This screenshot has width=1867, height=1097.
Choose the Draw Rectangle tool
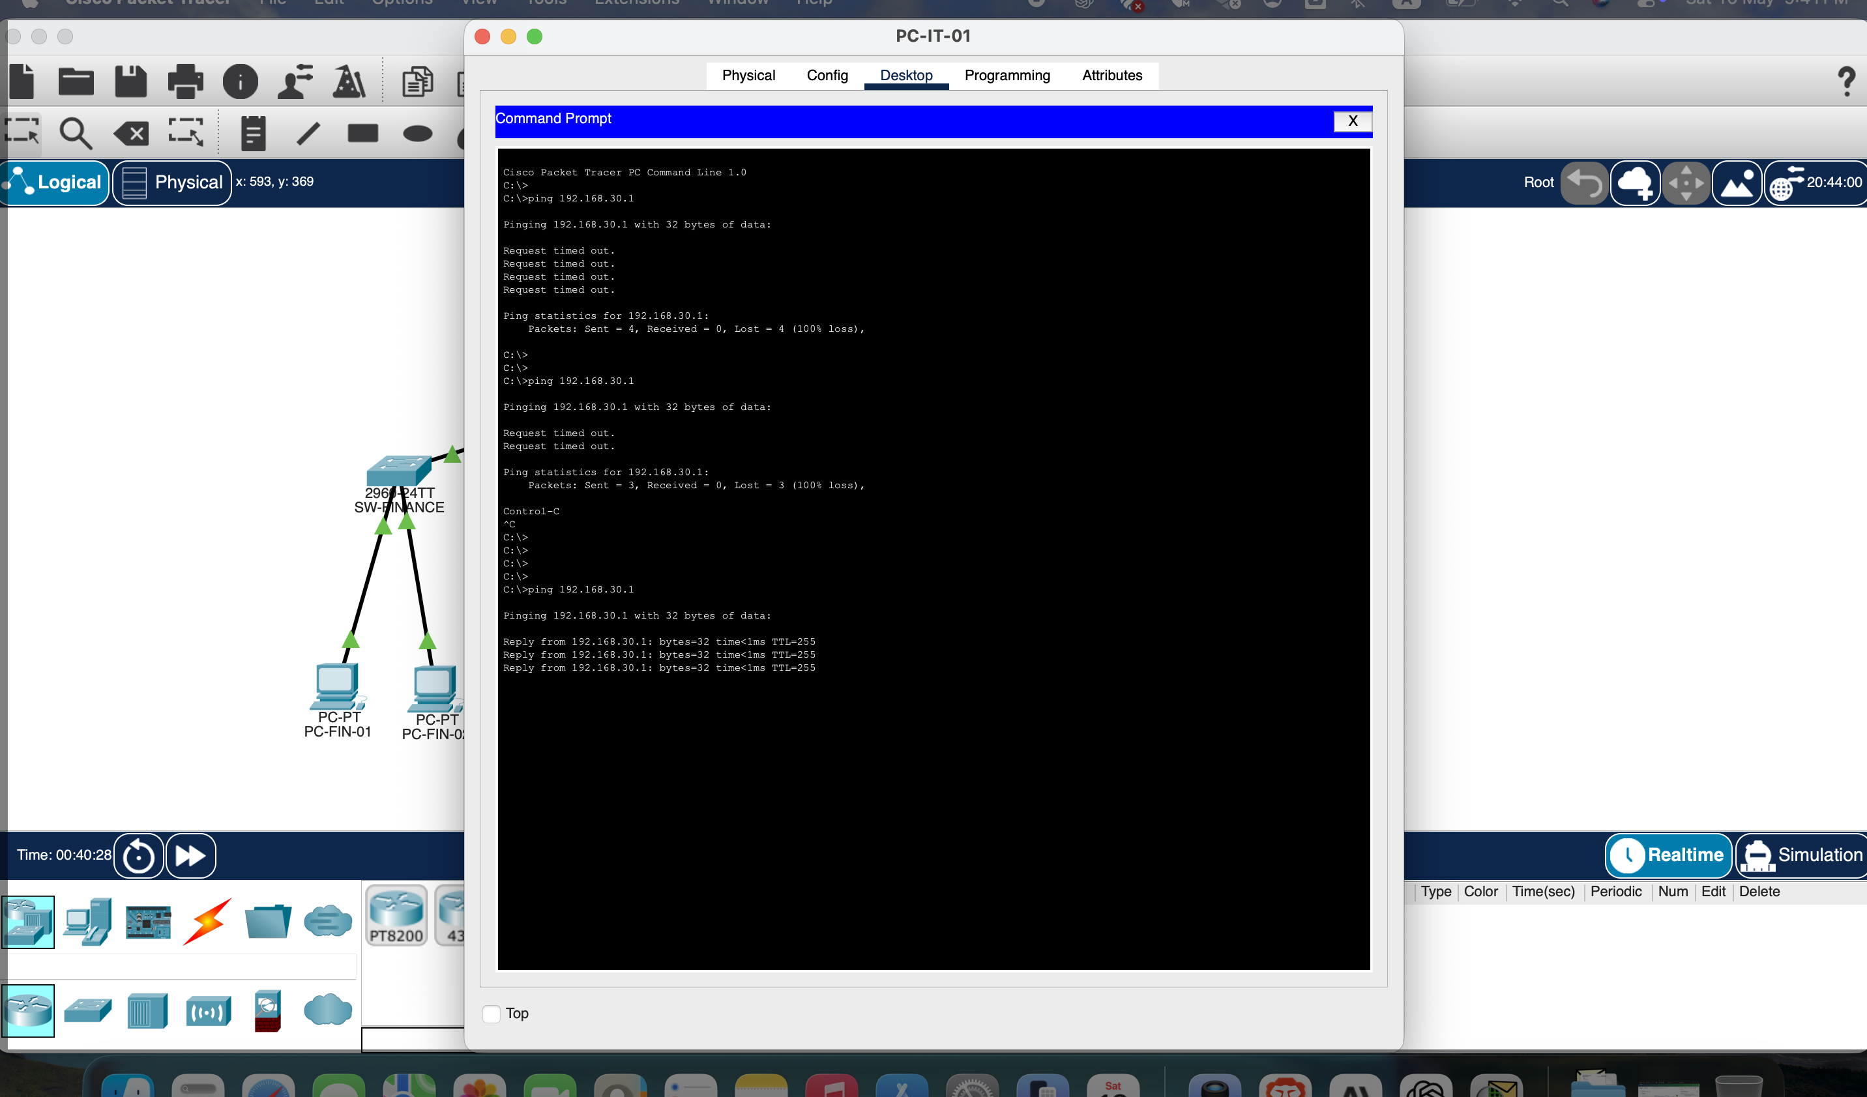pos(363,134)
